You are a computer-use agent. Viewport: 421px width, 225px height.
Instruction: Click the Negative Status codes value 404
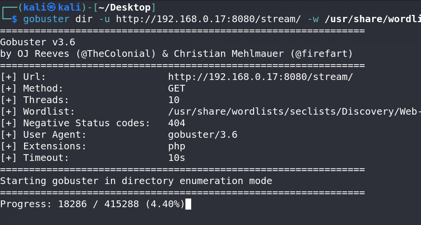click(x=177, y=123)
